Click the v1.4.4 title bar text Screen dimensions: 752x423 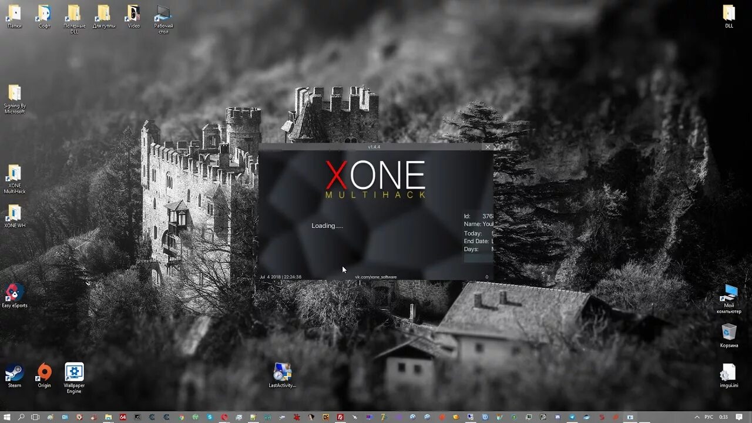(x=374, y=147)
